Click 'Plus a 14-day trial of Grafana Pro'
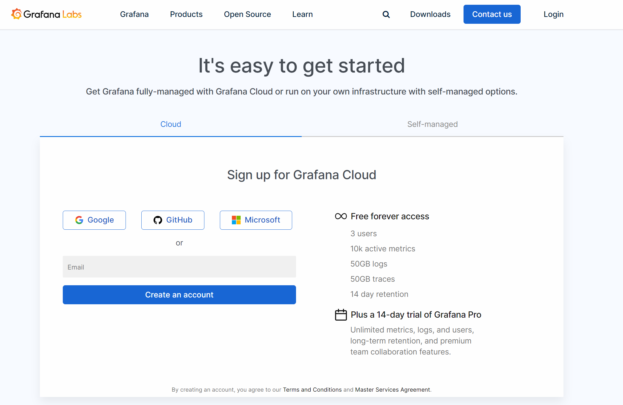The height and width of the screenshot is (405, 623). pyautogui.click(x=416, y=315)
